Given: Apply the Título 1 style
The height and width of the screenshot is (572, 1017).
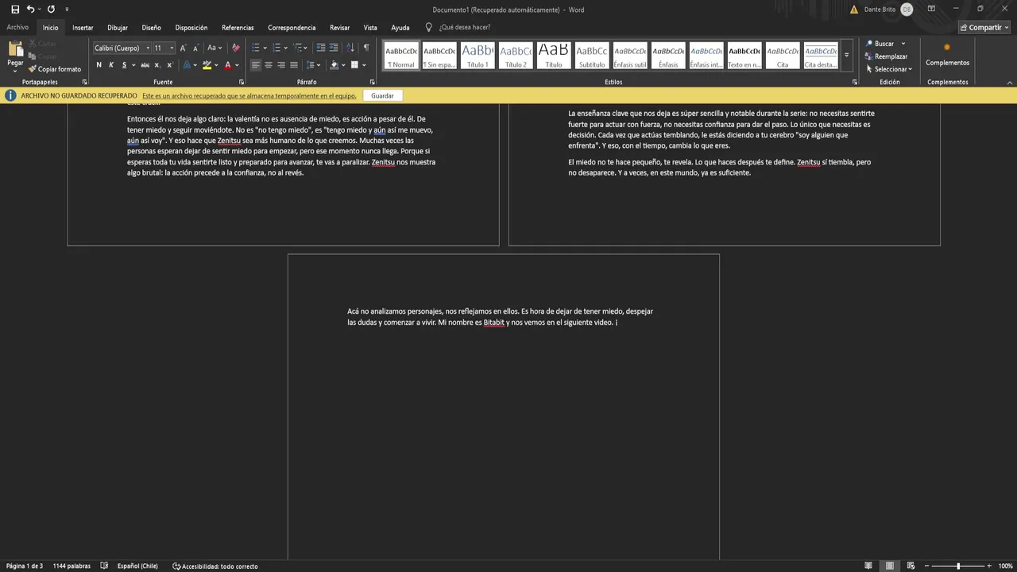Looking at the screenshot, I should [478, 56].
